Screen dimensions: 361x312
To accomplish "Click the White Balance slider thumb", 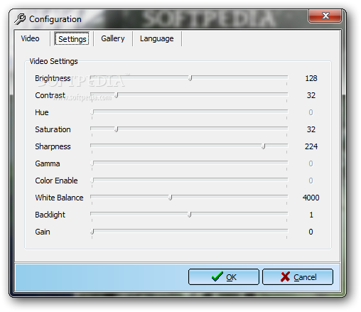I will (171, 198).
